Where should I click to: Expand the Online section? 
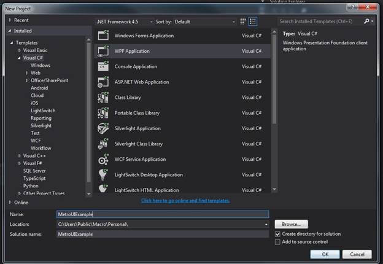tap(10, 202)
